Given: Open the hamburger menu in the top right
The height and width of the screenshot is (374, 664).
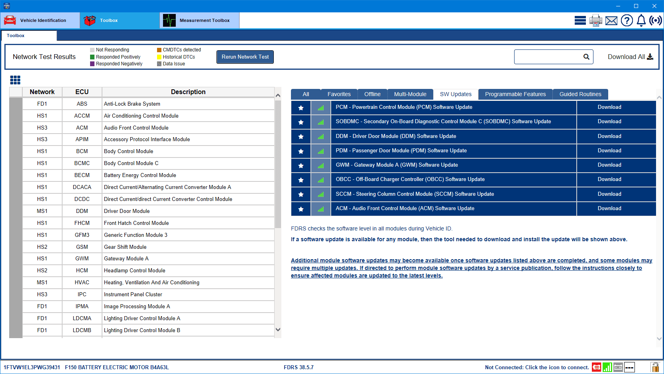Looking at the screenshot, I should point(580,20).
